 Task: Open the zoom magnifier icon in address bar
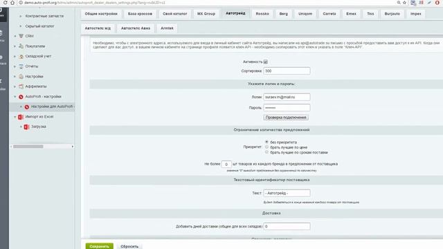399,3
